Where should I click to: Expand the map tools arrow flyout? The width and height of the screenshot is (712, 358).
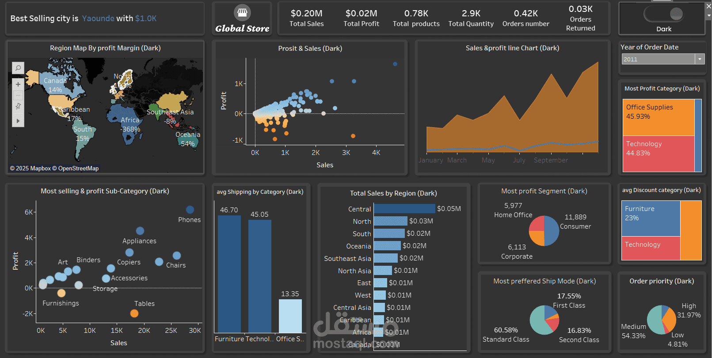[18, 121]
